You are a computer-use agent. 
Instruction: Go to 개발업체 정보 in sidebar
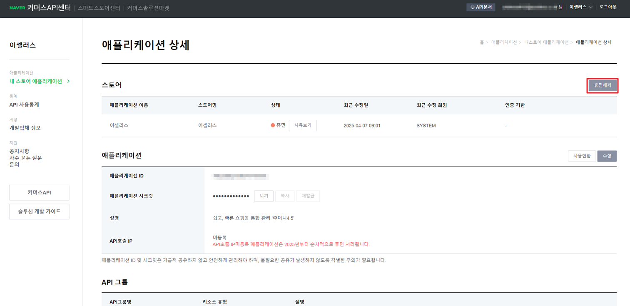25,128
